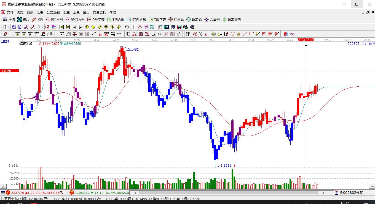Expand the candlestick style dropdown arrow
The image size is (375, 204).
pyautogui.click(x=42, y=27)
